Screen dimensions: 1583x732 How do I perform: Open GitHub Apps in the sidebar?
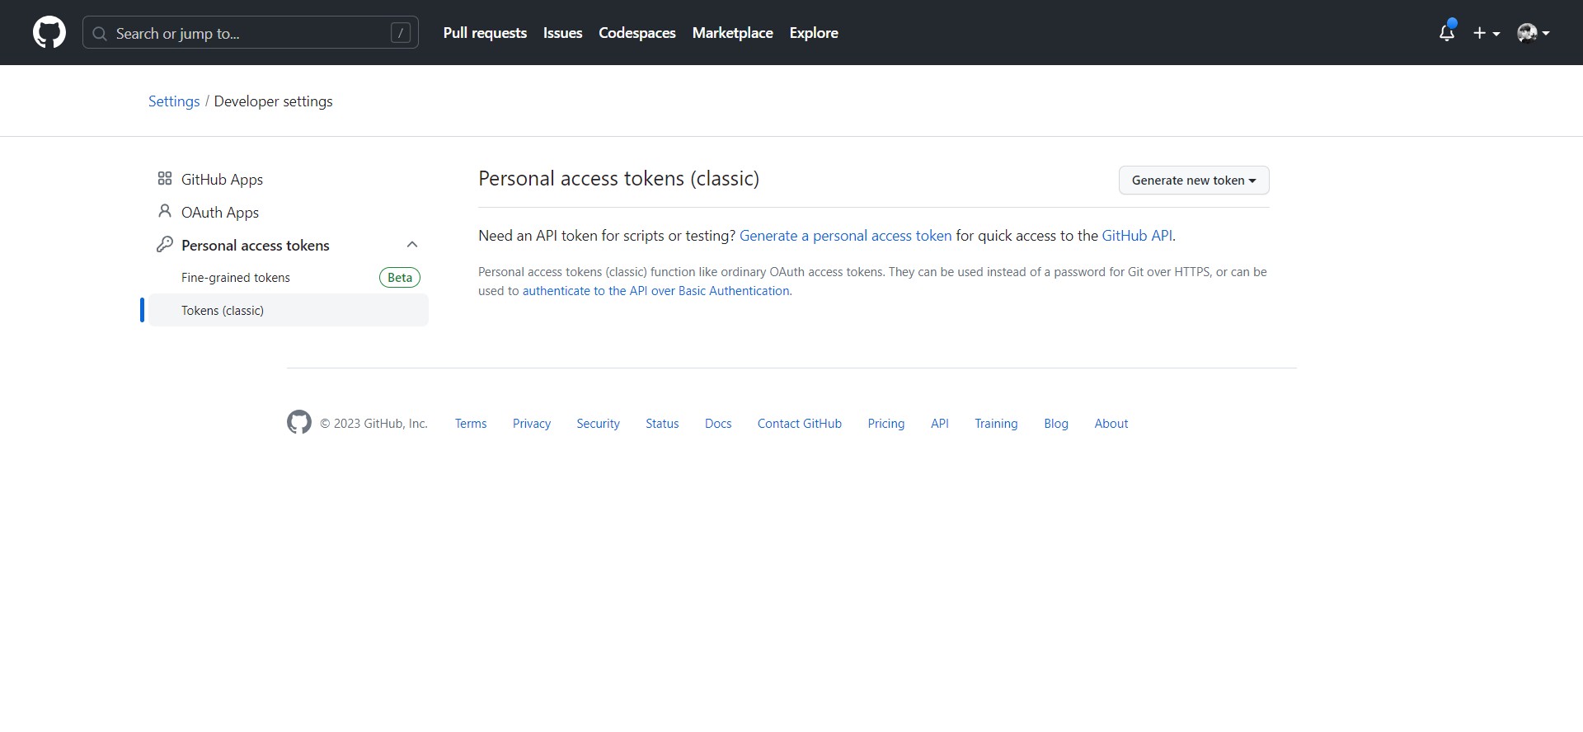pyautogui.click(x=289, y=179)
